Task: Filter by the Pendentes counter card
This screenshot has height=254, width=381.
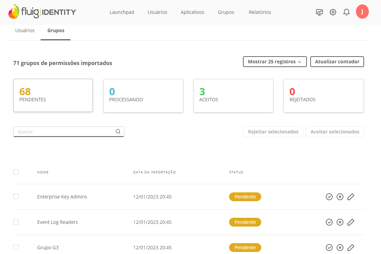Action: (x=53, y=95)
